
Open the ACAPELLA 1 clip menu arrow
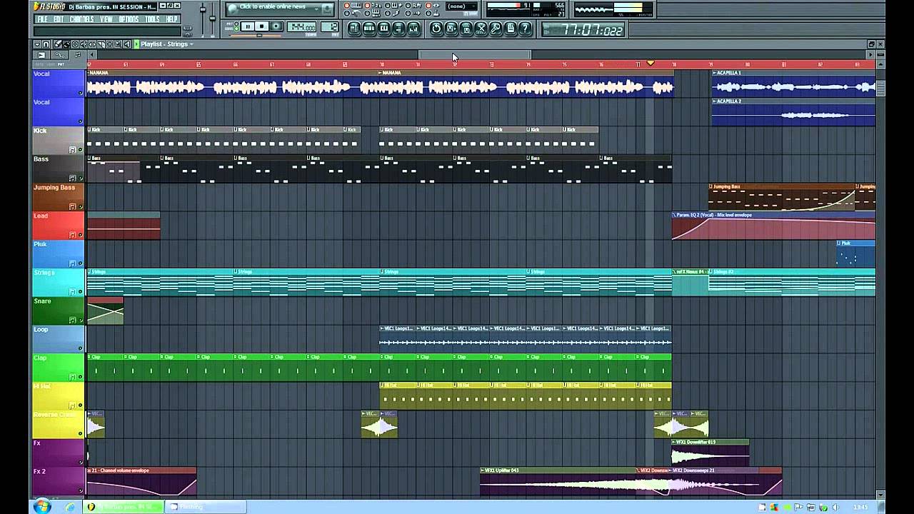tap(714, 73)
